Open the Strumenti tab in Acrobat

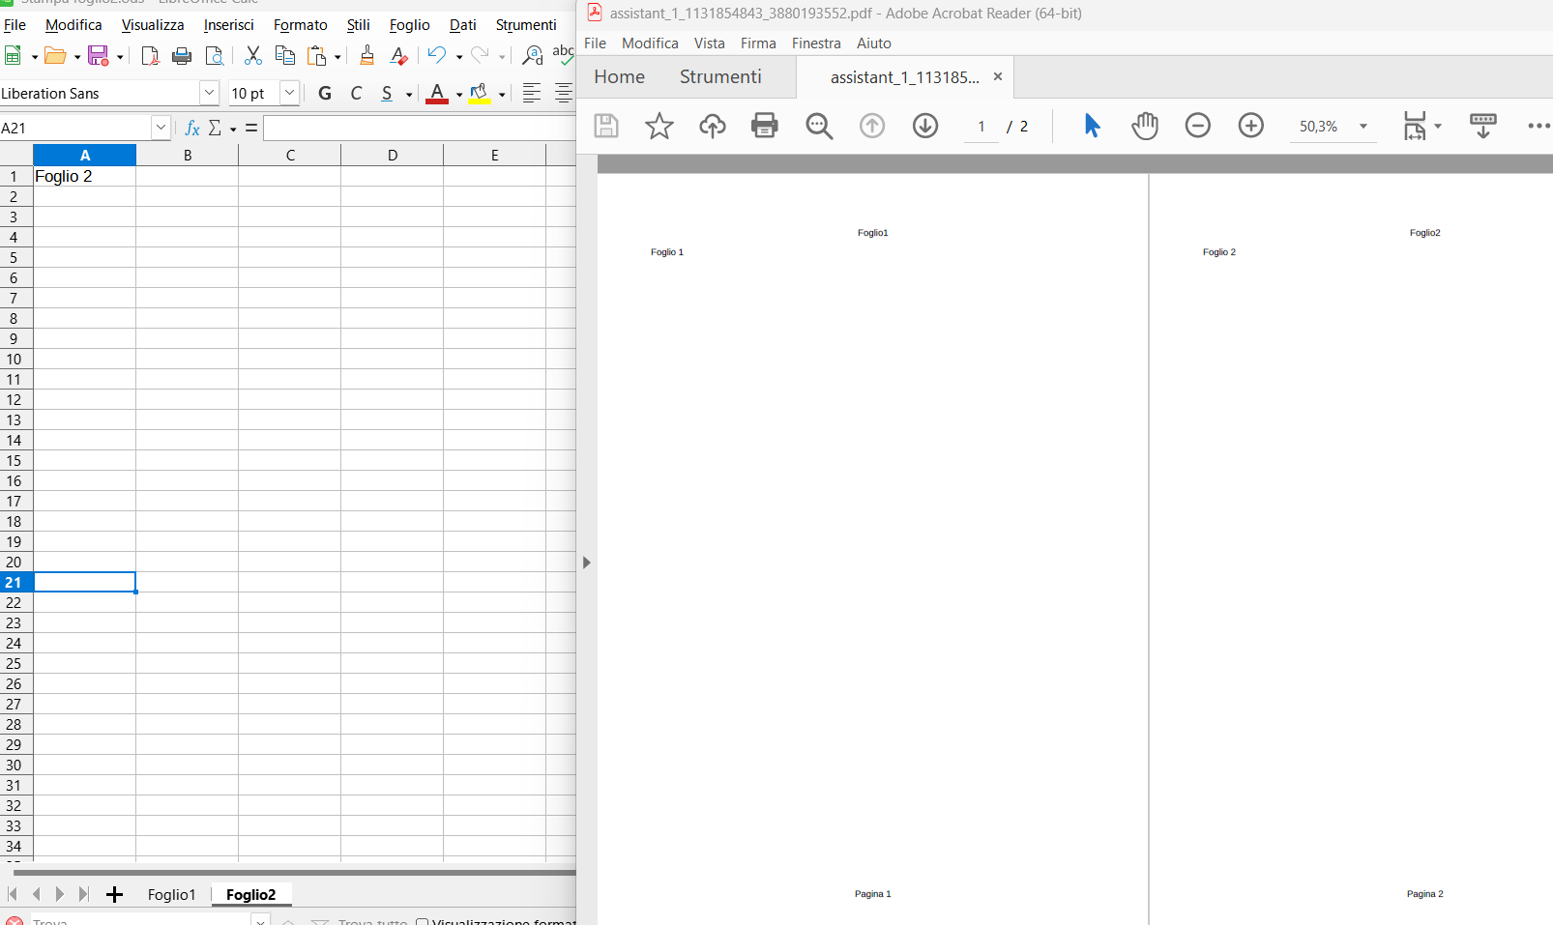point(720,77)
